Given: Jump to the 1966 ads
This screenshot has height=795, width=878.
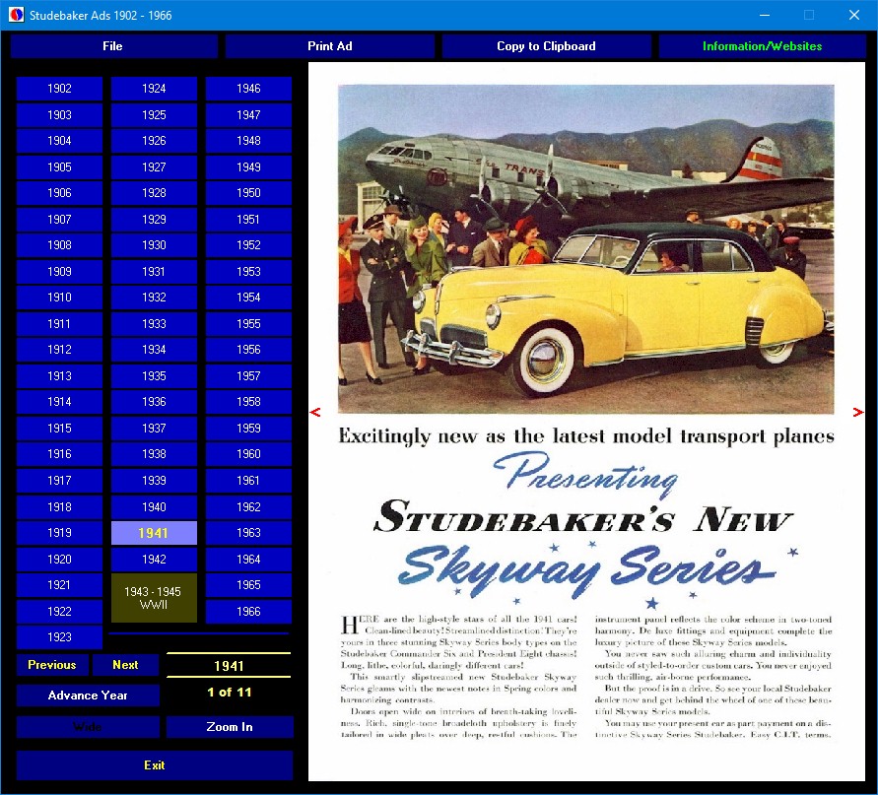Looking at the screenshot, I should 248,612.
